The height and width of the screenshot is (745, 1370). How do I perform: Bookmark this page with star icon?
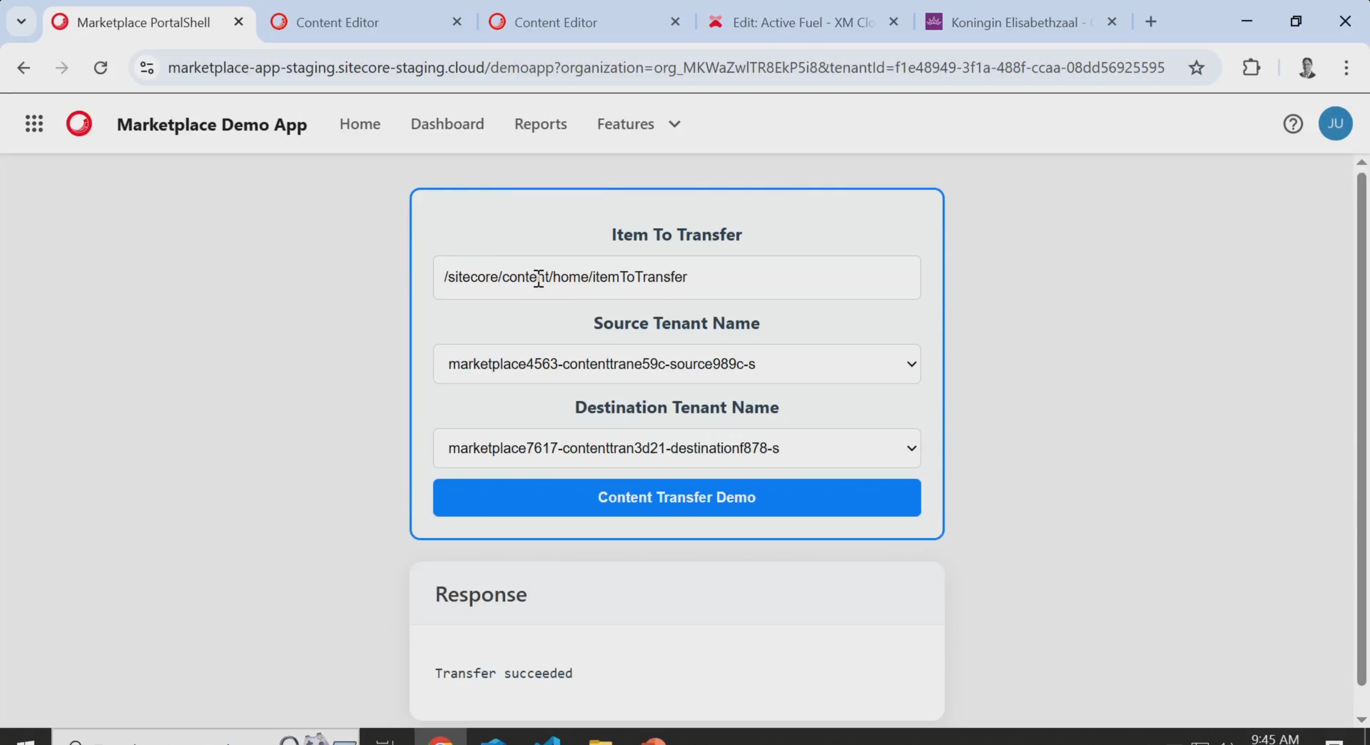[x=1197, y=68]
